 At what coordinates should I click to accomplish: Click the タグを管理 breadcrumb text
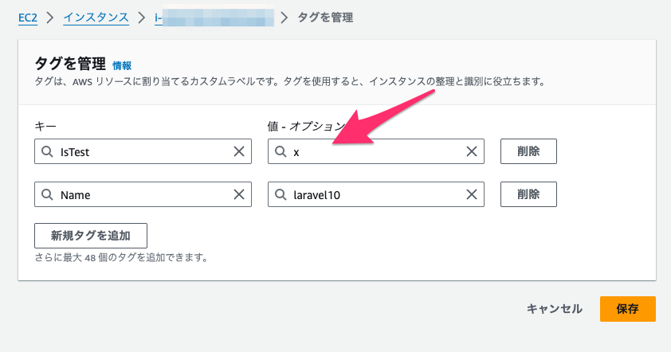[325, 18]
